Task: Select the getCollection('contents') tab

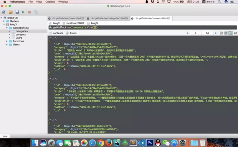Action: [153, 18]
